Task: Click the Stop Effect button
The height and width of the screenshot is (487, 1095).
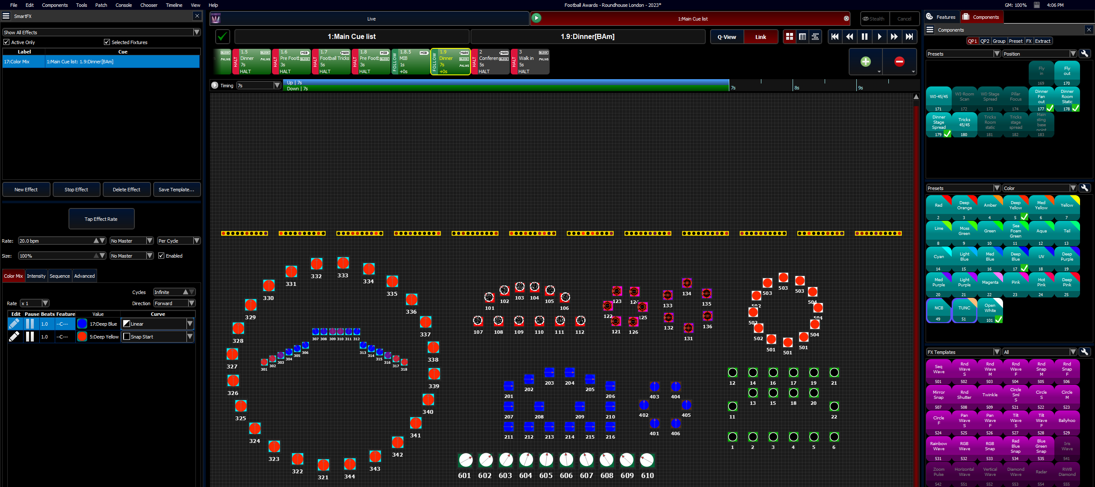Action: point(76,190)
